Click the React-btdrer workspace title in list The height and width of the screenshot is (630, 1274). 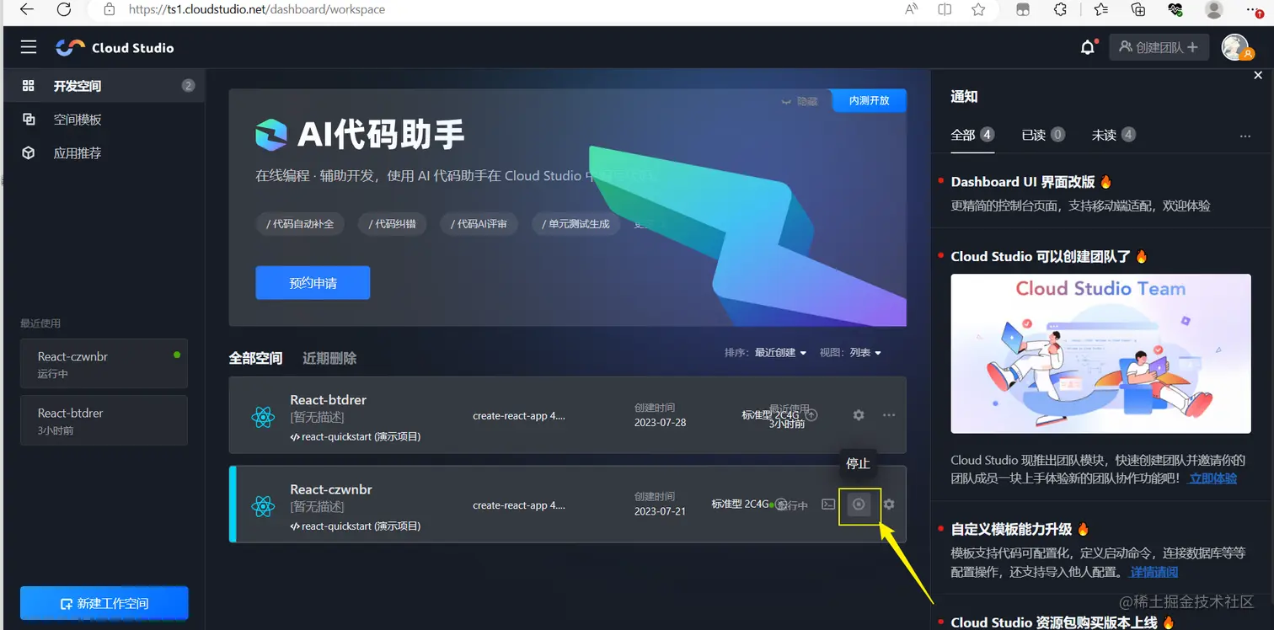coord(328,399)
